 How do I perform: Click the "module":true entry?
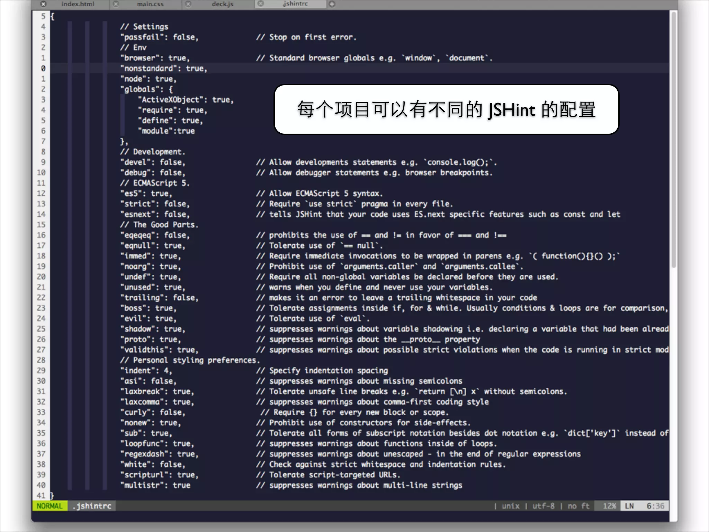pyautogui.click(x=166, y=131)
